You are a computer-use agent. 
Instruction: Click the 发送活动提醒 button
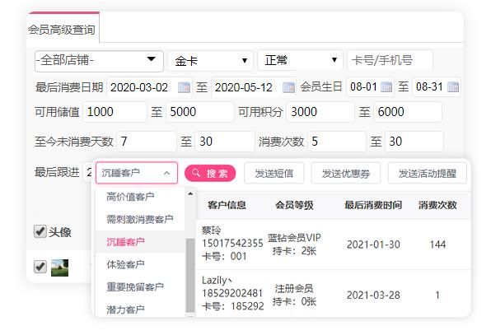pos(427,173)
